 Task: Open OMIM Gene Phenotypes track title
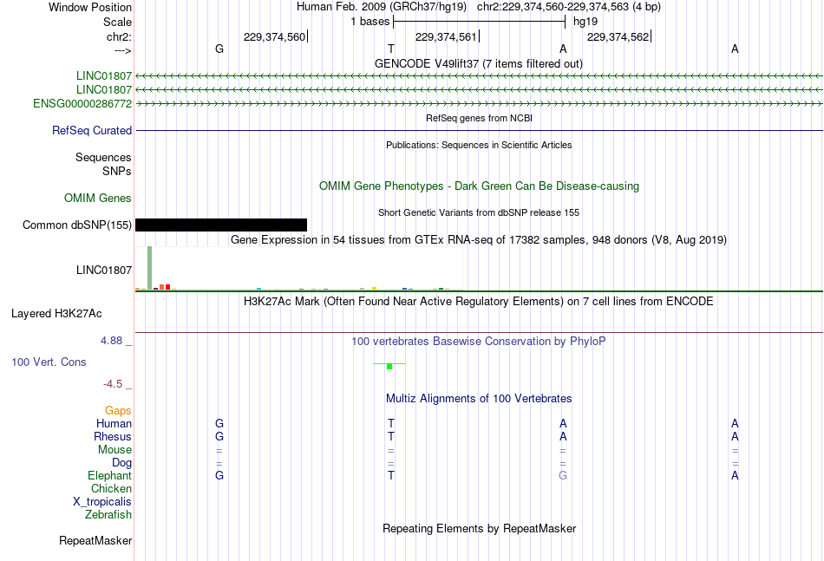tap(479, 186)
